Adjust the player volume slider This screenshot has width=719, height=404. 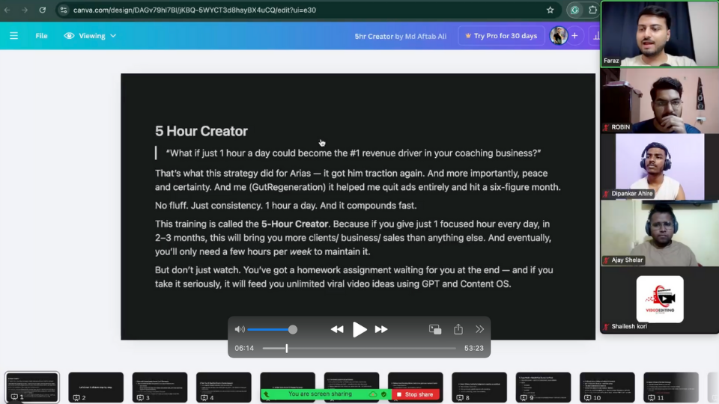[x=271, y=329]
